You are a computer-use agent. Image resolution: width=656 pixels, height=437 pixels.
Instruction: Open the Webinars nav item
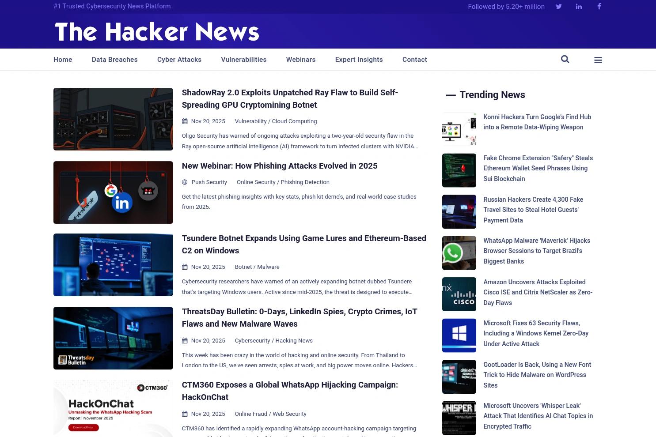tap(301, 60)
